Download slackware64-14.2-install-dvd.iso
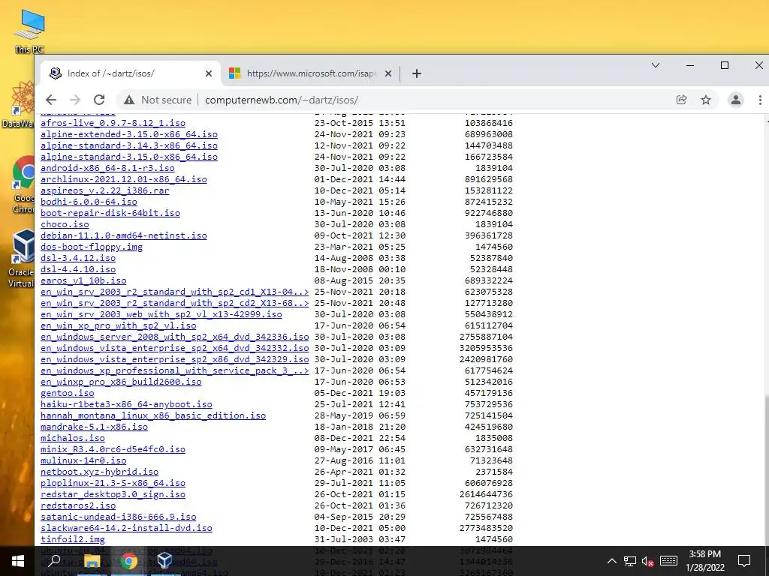The width and height of the screenshot is (769, 576). tap(126, 529)
